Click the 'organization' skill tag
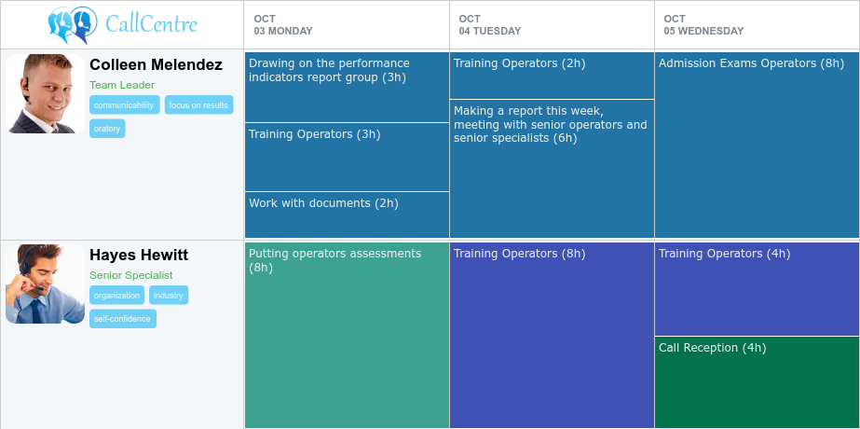 coord(116,296)
